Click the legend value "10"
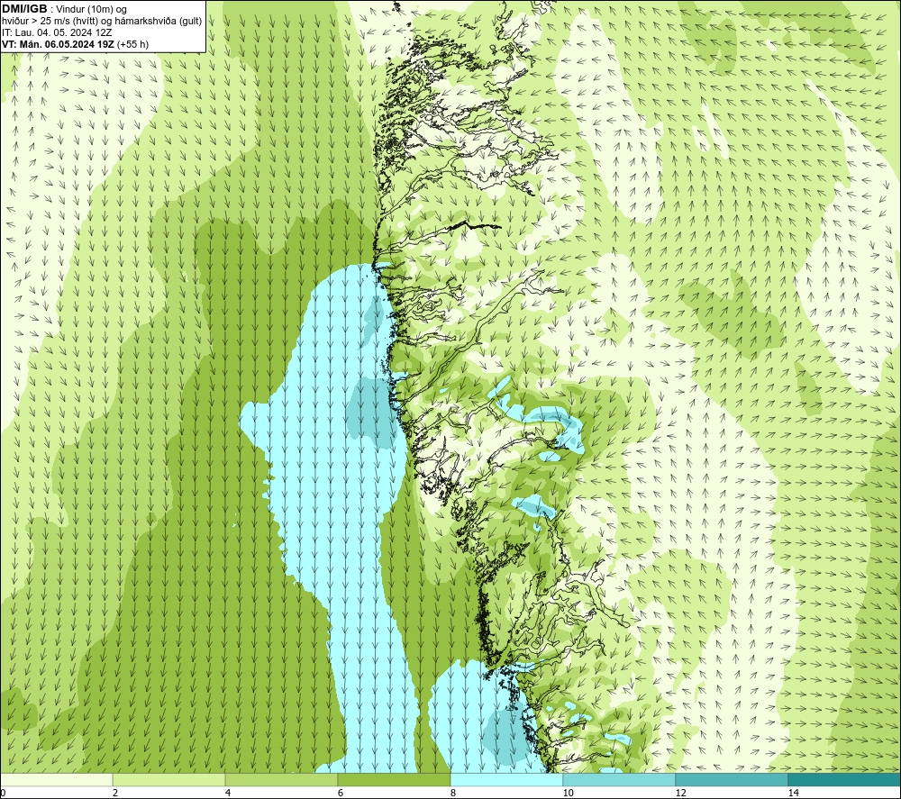 click(568, 793)
